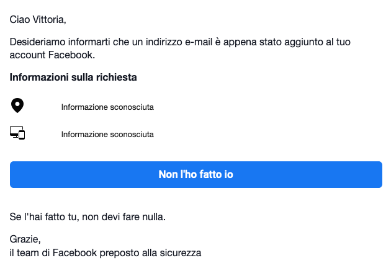Click 'Informazione sconosciuta' beside the devices icon
The image size is (391, 268).
pos(107,135)
